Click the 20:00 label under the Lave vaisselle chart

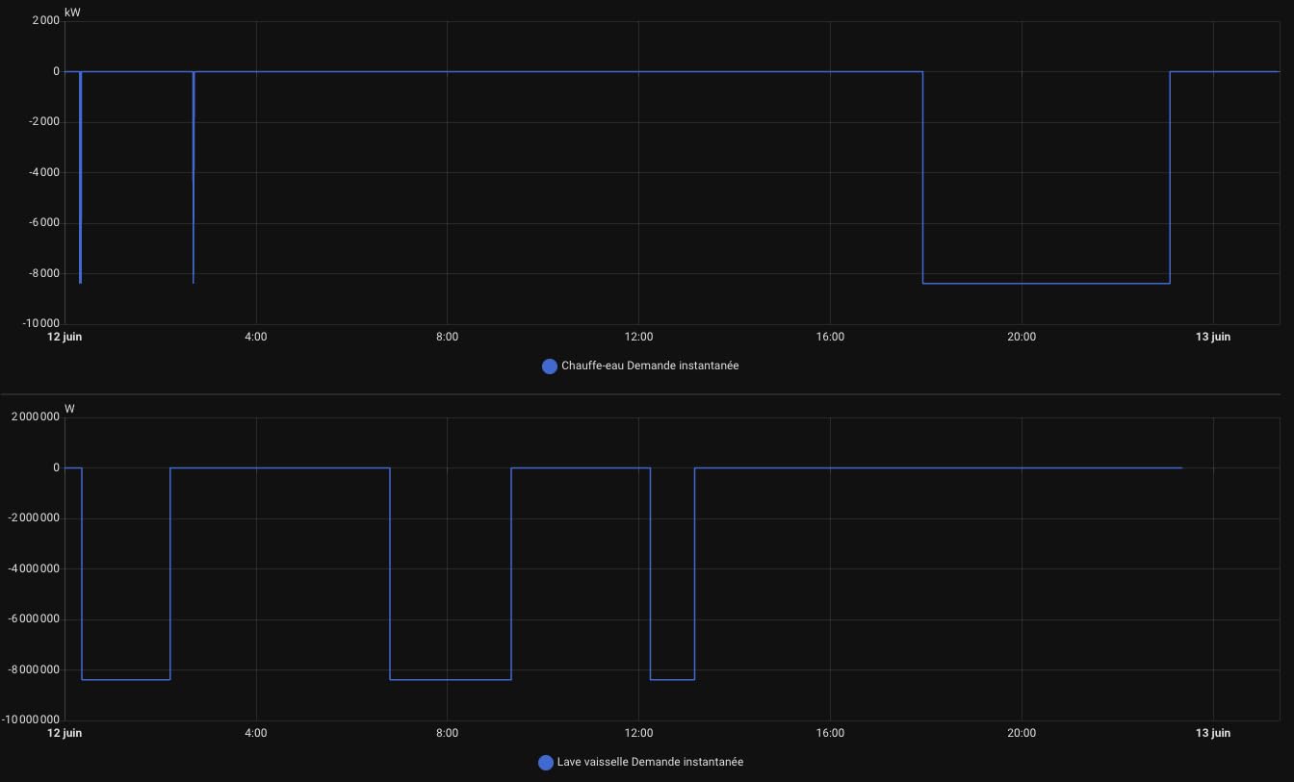(1022, 733)
